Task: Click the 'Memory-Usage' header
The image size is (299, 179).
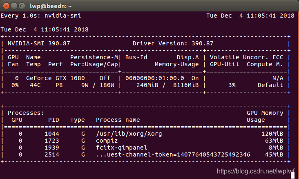Action: click(177, 64)
